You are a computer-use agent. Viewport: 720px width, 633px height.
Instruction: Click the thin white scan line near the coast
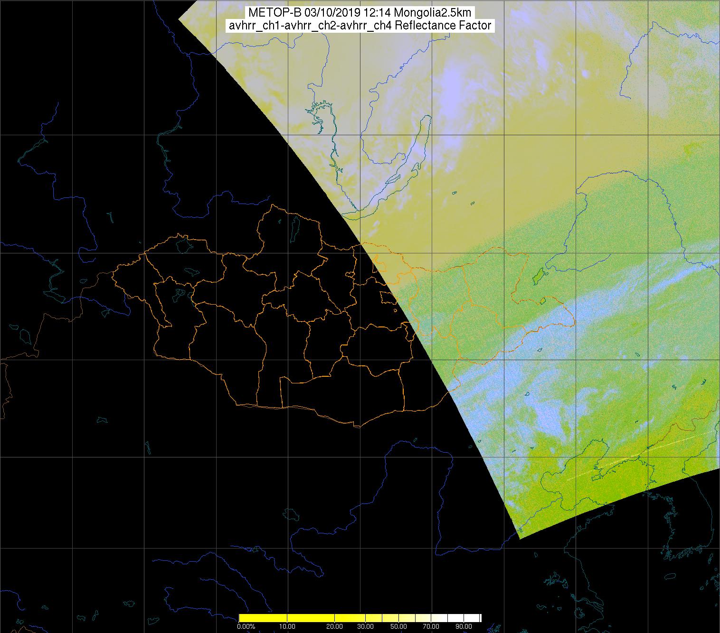click(641, 456)
